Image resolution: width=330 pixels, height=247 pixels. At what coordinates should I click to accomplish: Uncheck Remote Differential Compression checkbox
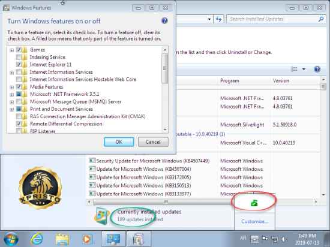(x=19, y=123)
